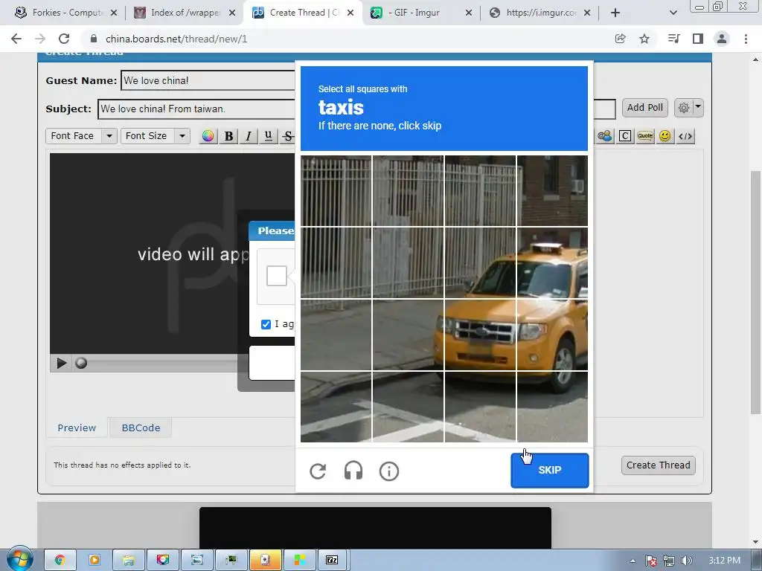Insert a quote with Quote icon
Screen dimensions: 762x571
645,136
